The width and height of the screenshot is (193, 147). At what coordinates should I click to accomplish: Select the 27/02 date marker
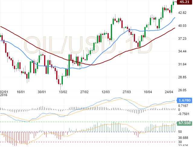coord(84,92)
